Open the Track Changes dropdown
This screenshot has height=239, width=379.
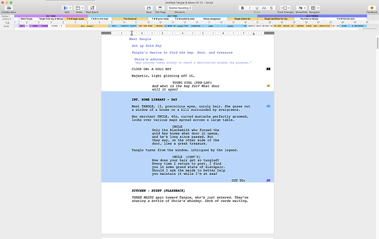click(285, 8)
